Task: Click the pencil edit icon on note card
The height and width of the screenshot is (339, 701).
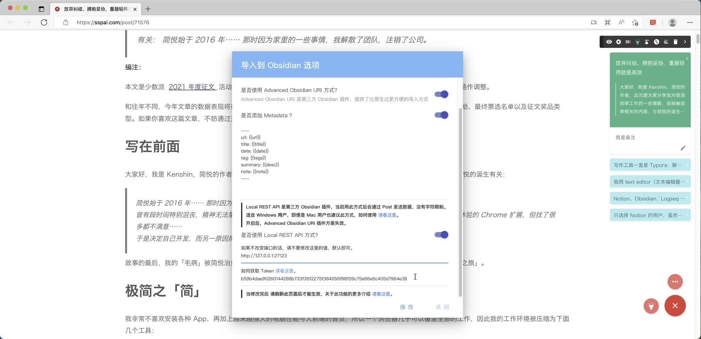Action: click(683, 148)
